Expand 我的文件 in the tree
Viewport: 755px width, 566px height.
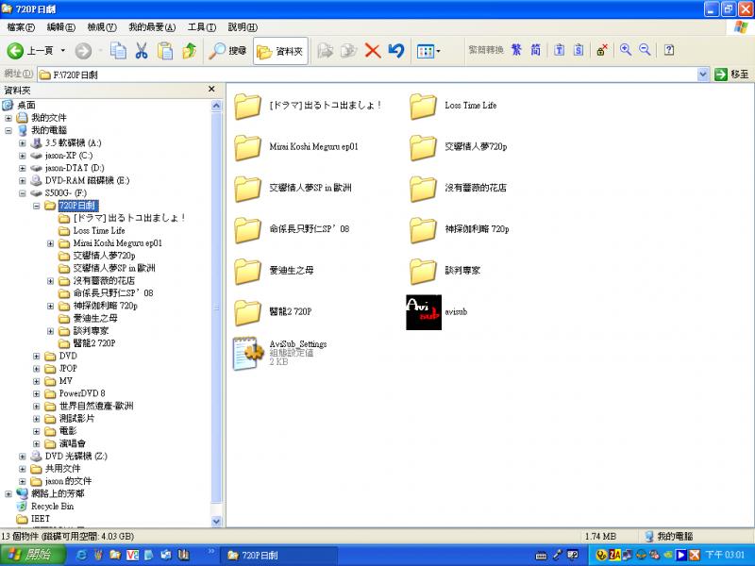click(x=8, y=118)
